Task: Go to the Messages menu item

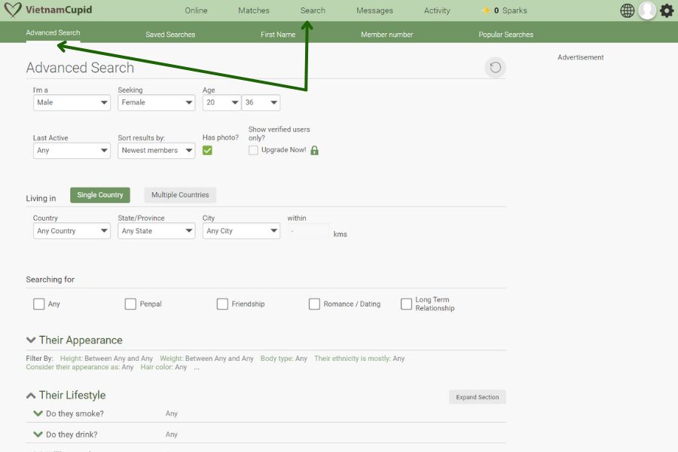Action: (x=374, y=11)
